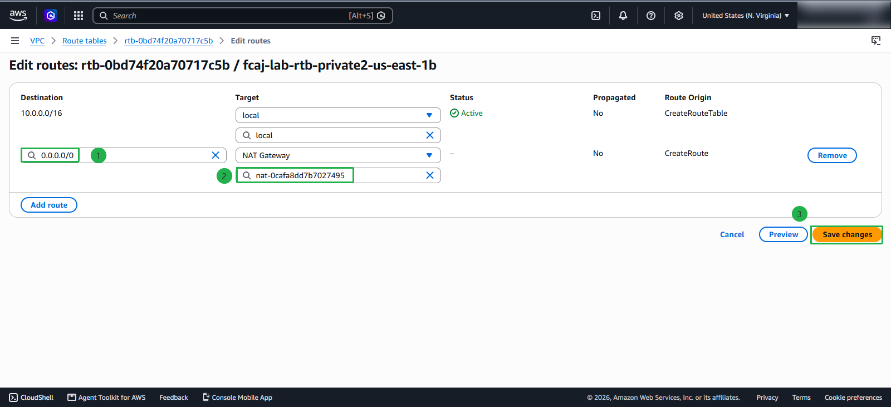Viewport: 891px width, 407px height.
Task: Open the AWS console home logo
Action: (x=18, y=16)
